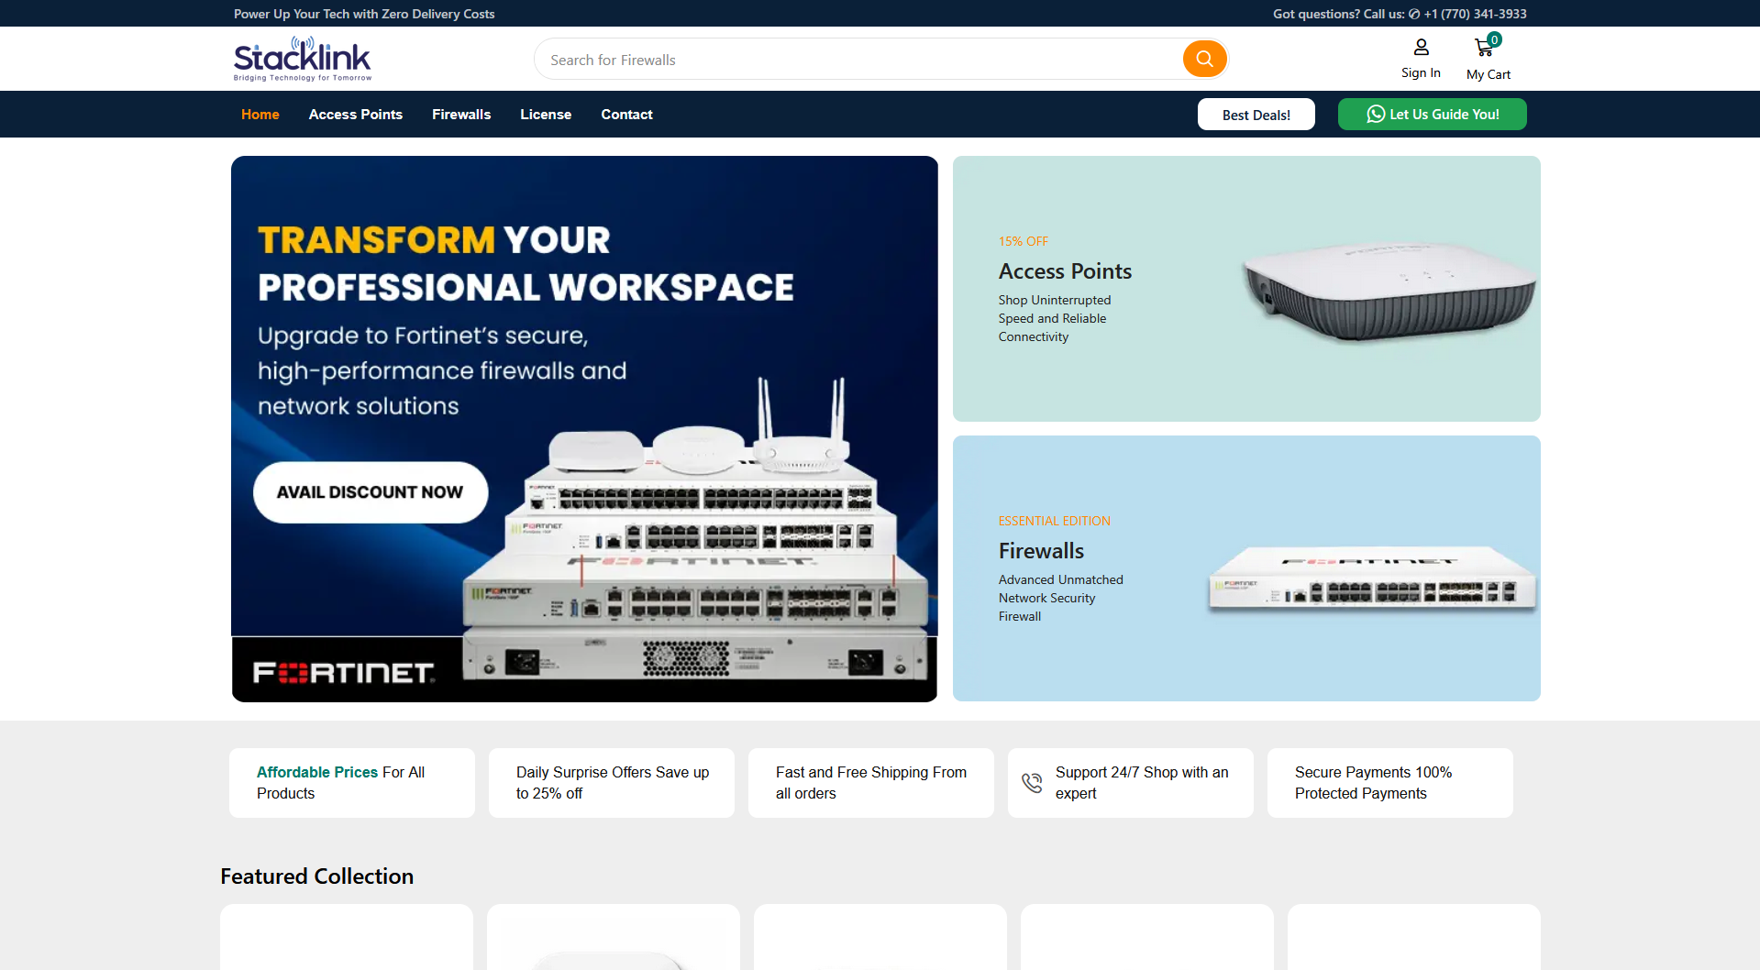Screen dimensions: 1760x970
Task: Open the Access Points menu
Action: [x=355, y=115]
